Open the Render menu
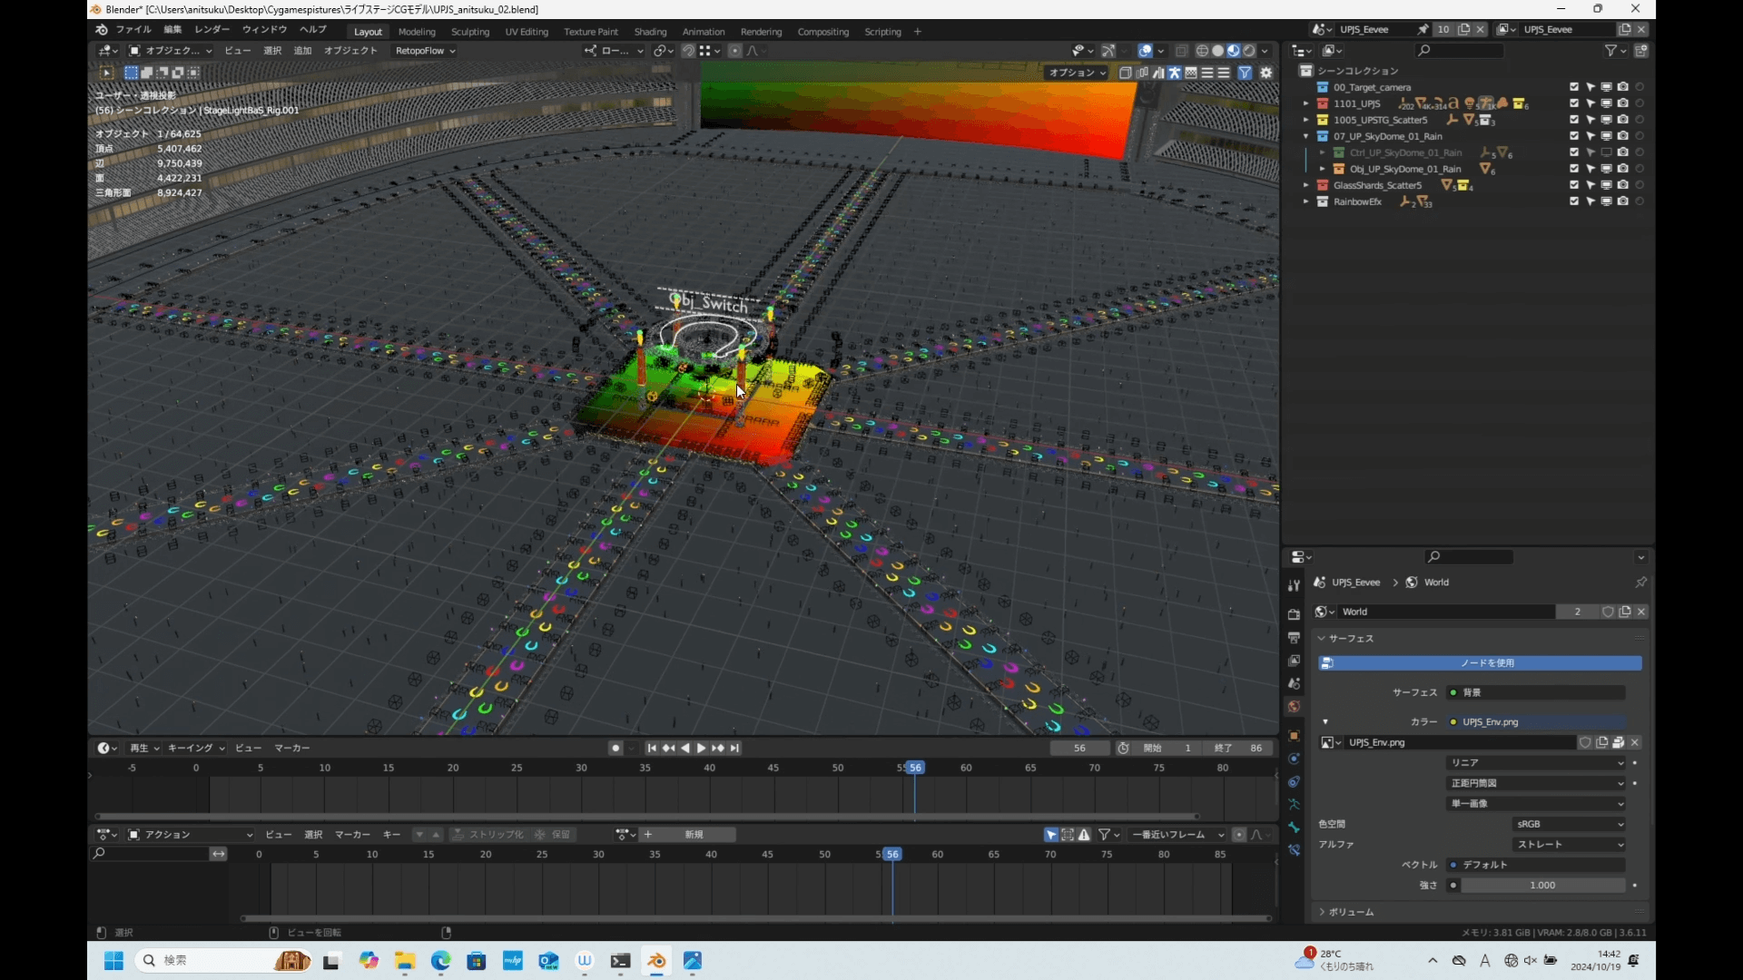Image resolution: width=1743 pixels, height=980 pixels. click(x=212, y=30)
